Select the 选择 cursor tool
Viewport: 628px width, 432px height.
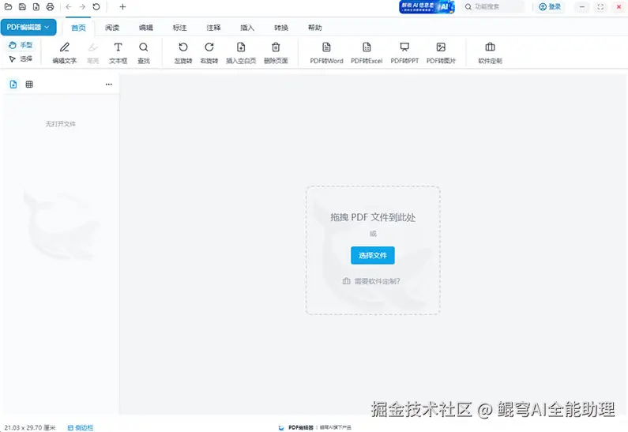[20, 59]
